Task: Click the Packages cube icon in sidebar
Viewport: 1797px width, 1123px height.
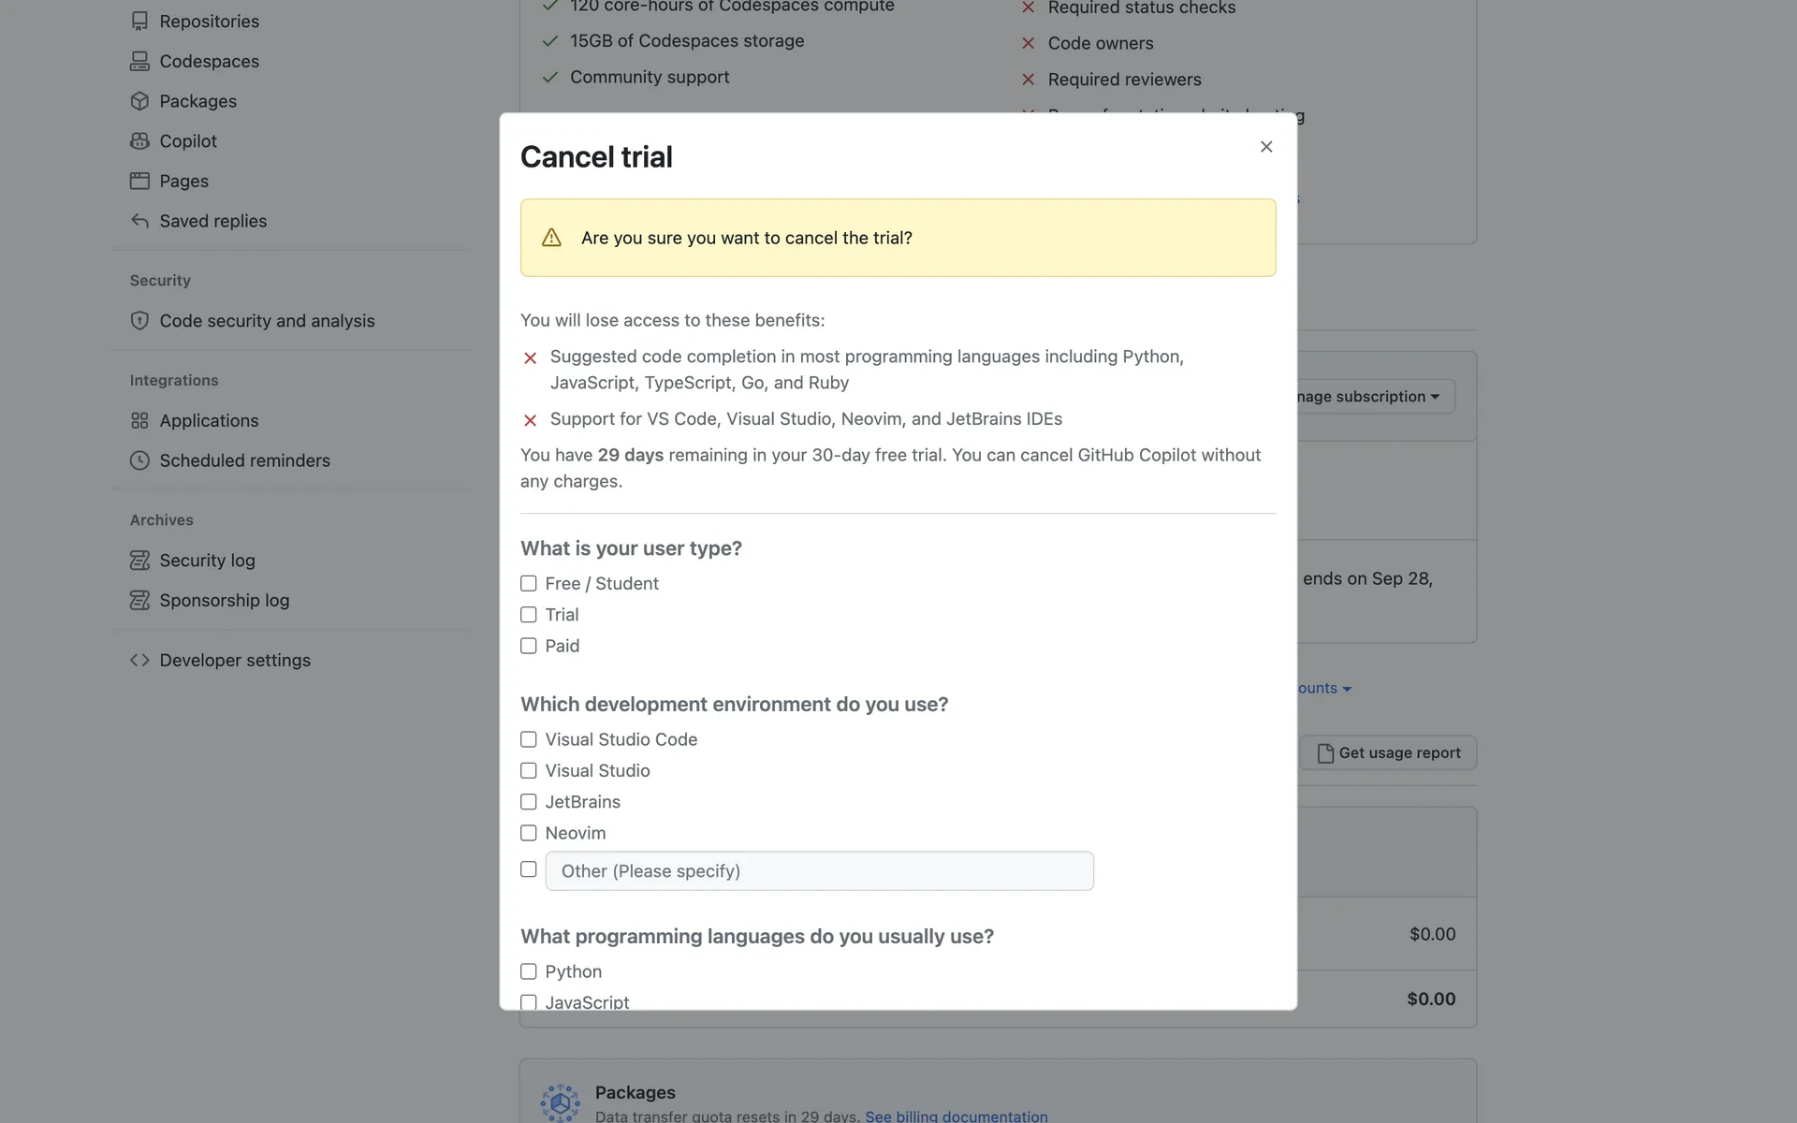Action: point(139,101)
